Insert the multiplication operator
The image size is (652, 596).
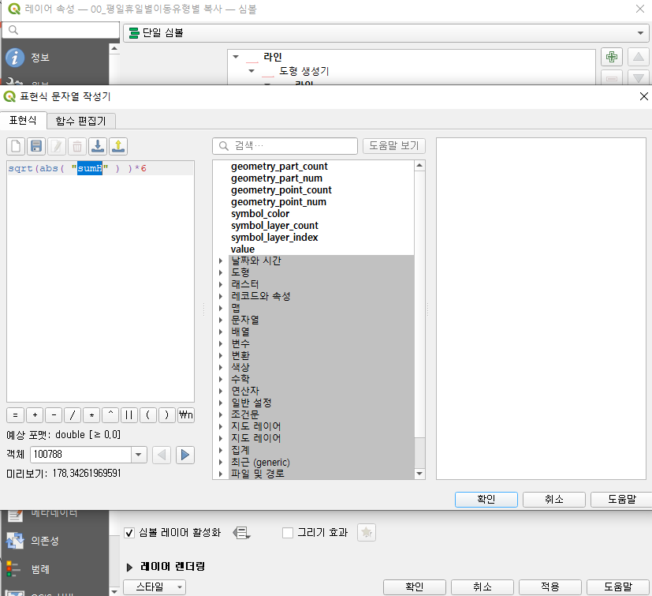[x=91, y=415]
